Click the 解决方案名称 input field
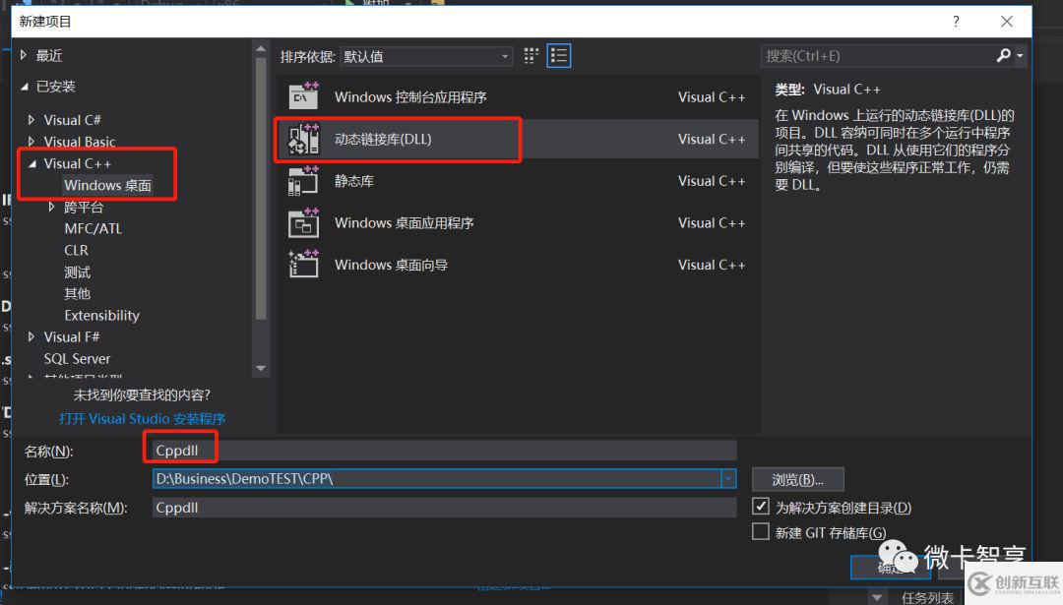 click(444, 508)
